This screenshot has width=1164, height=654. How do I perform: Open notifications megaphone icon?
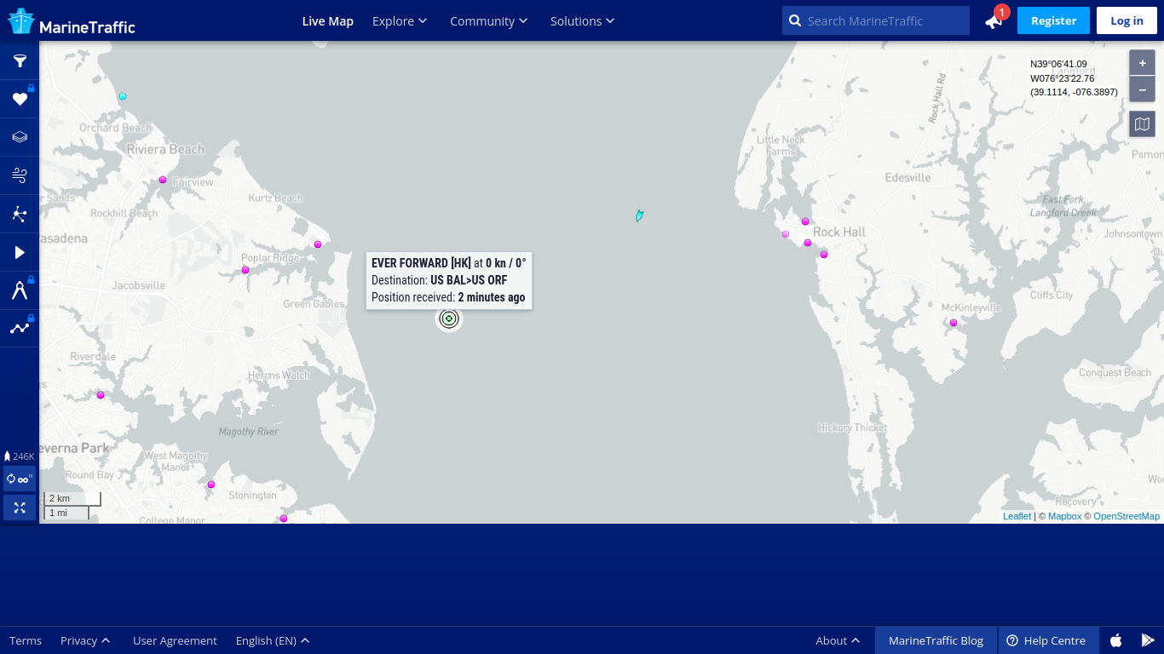pos(994,20)
